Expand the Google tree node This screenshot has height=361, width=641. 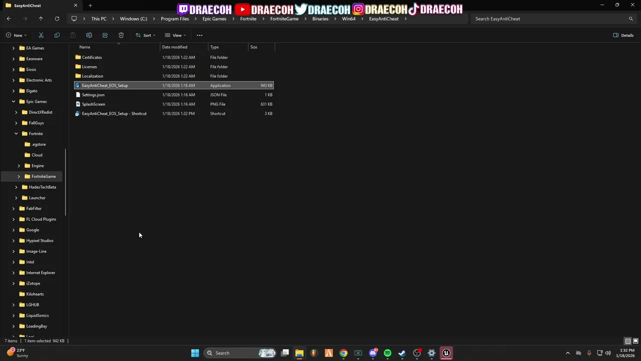14,230
